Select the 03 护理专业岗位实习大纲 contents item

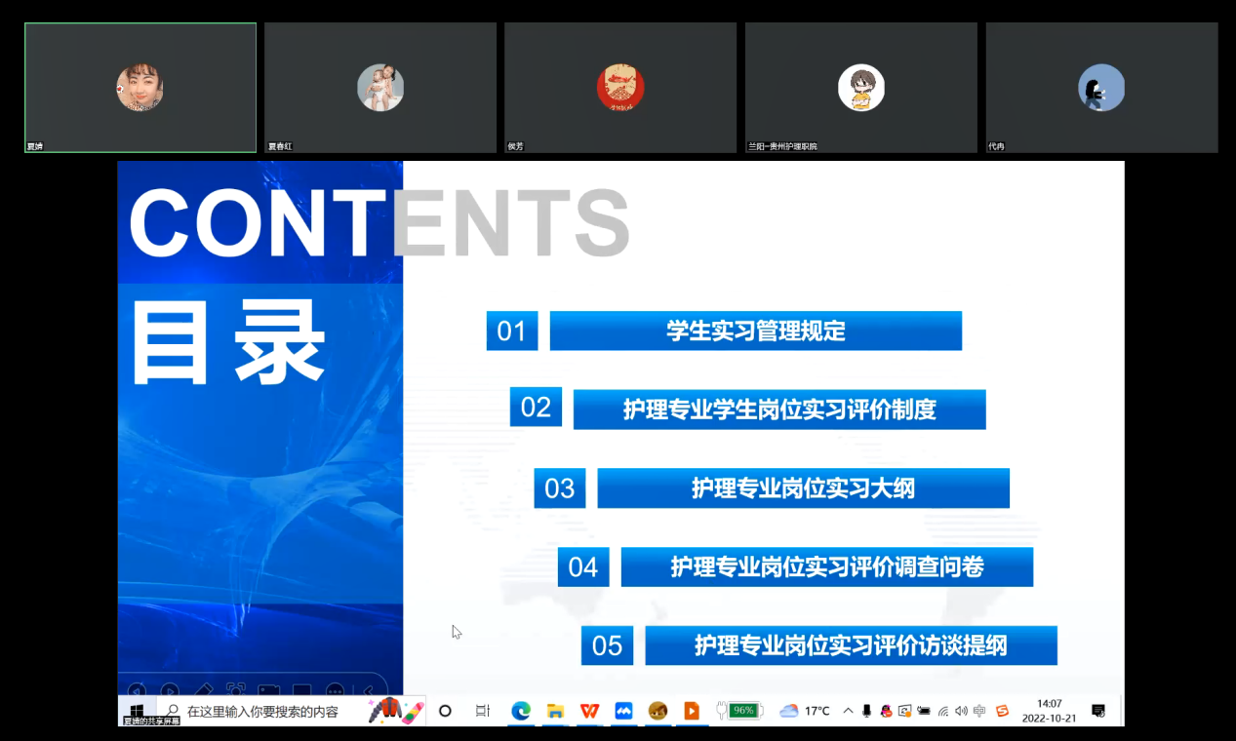coord(803,487)
